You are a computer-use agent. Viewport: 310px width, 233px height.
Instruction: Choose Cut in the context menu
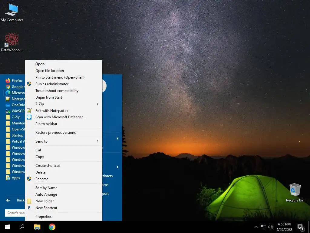64,150
